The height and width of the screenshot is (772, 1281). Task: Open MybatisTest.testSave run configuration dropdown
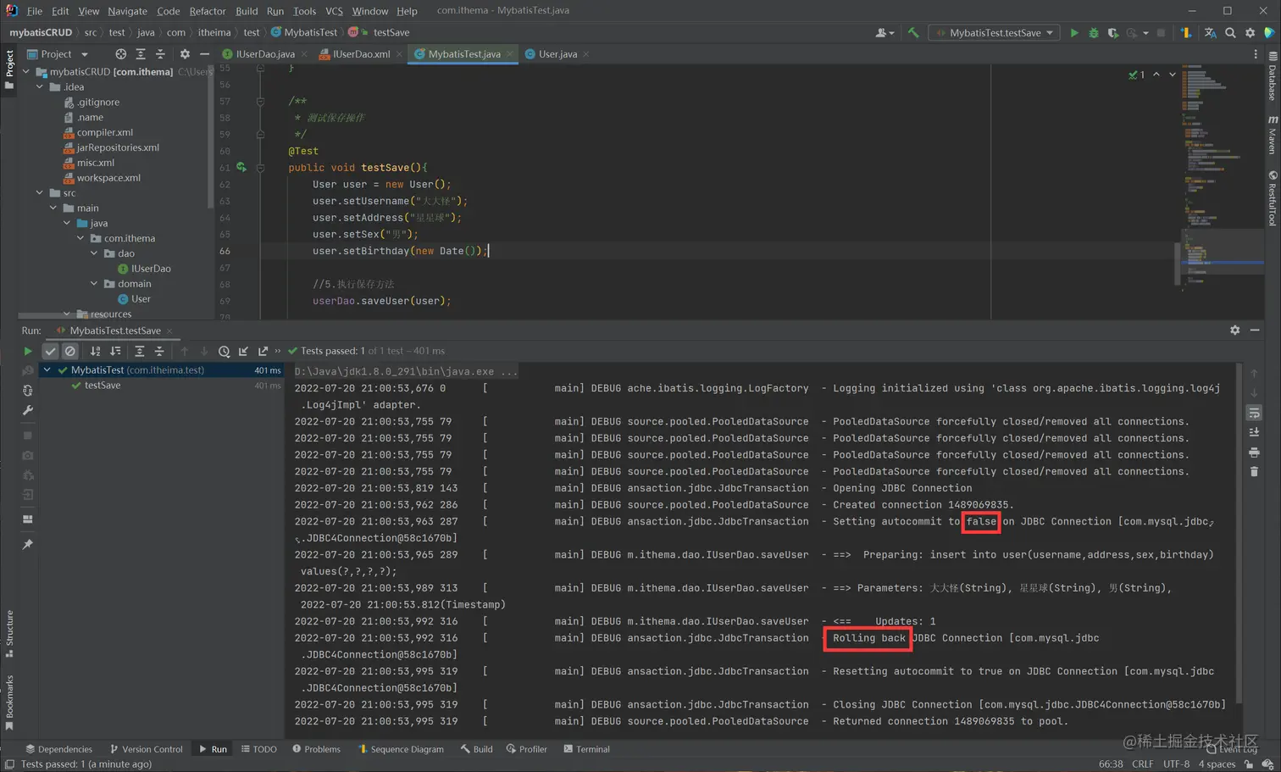tap(995, 33)
